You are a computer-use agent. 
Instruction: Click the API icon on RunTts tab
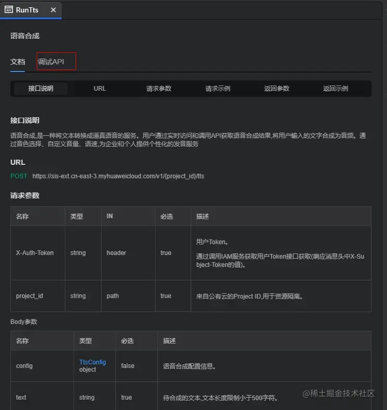(x=9, y=10)
